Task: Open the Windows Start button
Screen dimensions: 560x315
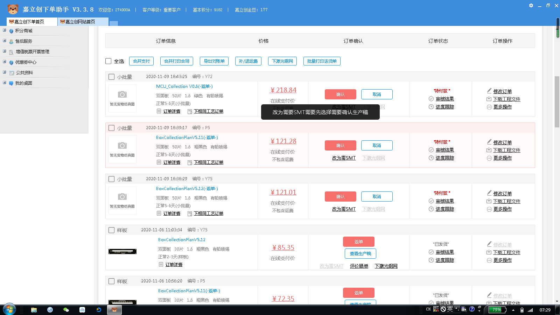Action: [x=9, y=309]
